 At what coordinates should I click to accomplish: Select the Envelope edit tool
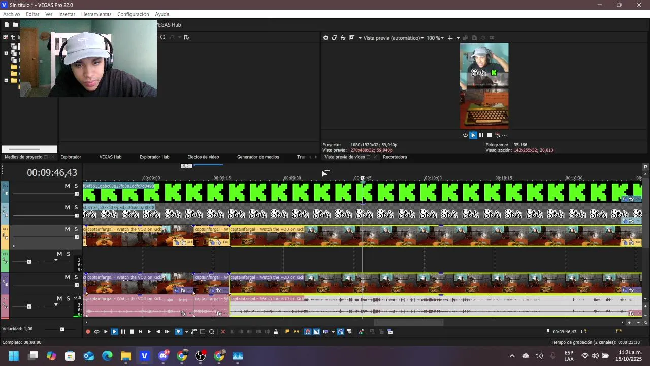pyautogui.click(x=194, y=332)
